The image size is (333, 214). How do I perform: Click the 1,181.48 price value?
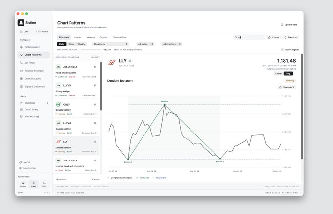[286, 61]
